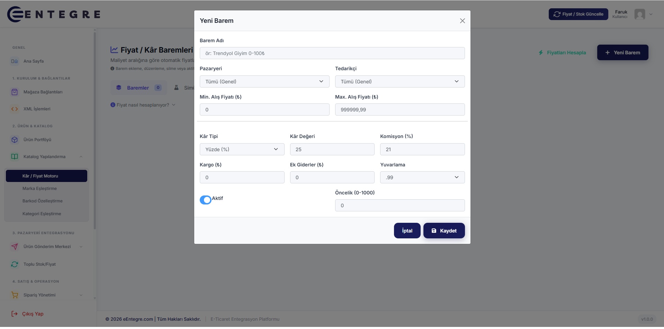The height and width of the screenshot is (329, 664).
Task: Click the Ek Giderler (₺) field
Action: click(332, 177)
